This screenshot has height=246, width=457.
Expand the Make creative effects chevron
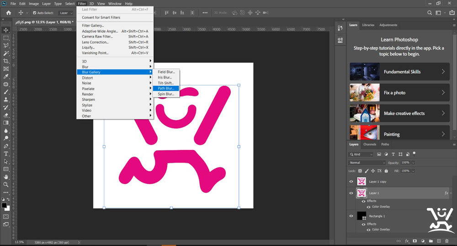[443, 113]
